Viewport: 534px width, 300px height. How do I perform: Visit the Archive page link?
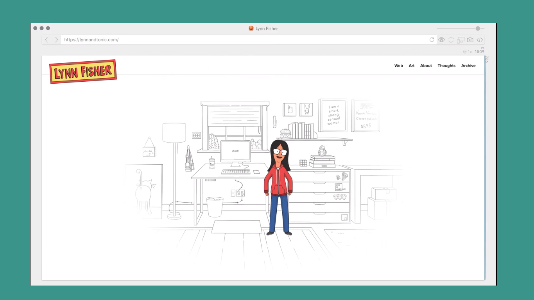coord(468,66)
